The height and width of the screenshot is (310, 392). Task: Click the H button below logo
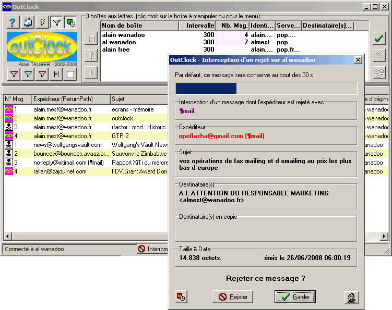pyautogui.click(x=56, y=75)
